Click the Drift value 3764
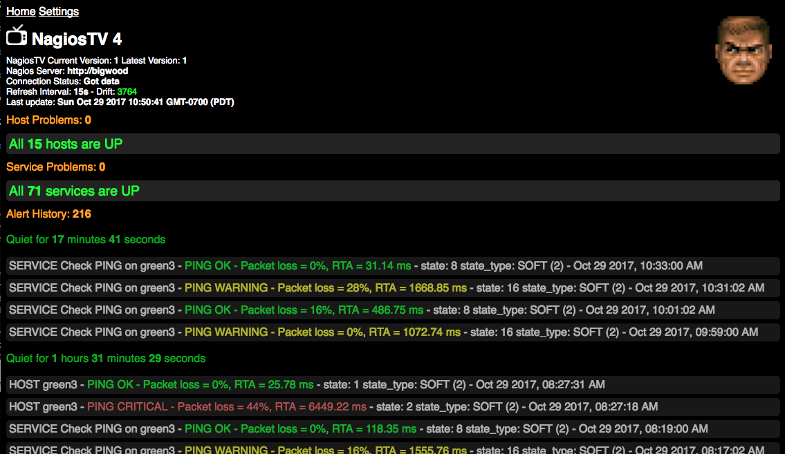 (127, 91)
